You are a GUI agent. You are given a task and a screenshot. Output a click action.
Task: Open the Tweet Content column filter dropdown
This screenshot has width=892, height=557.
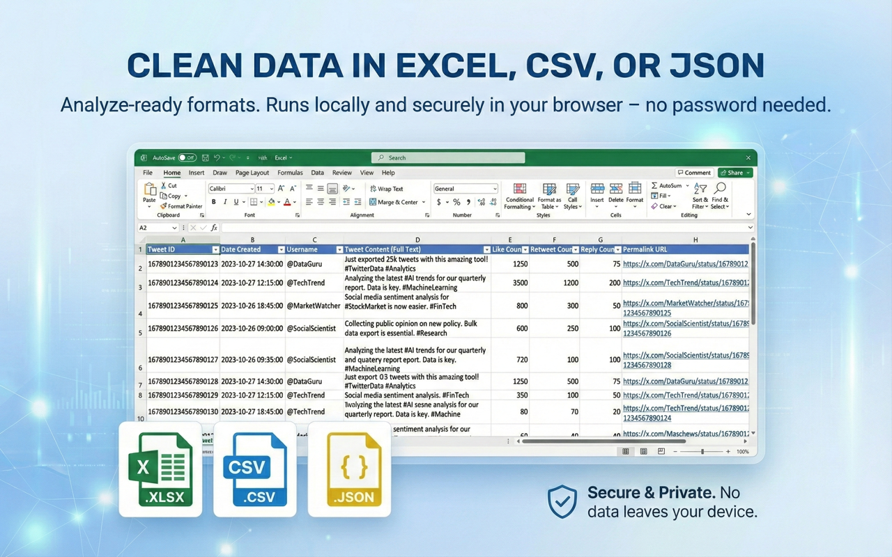[486, 249]
